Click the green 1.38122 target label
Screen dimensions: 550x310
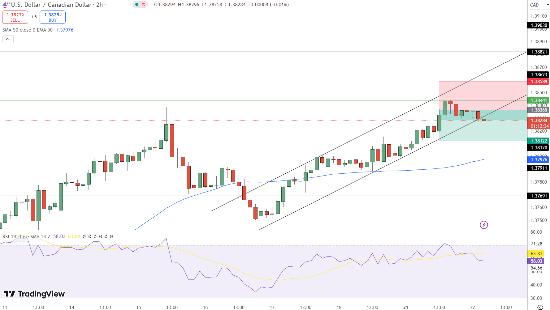pos(539,141)
